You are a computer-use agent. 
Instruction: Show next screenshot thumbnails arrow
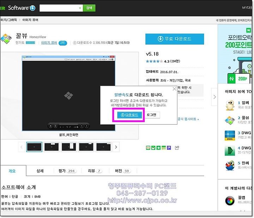click(x=116, y=147)
